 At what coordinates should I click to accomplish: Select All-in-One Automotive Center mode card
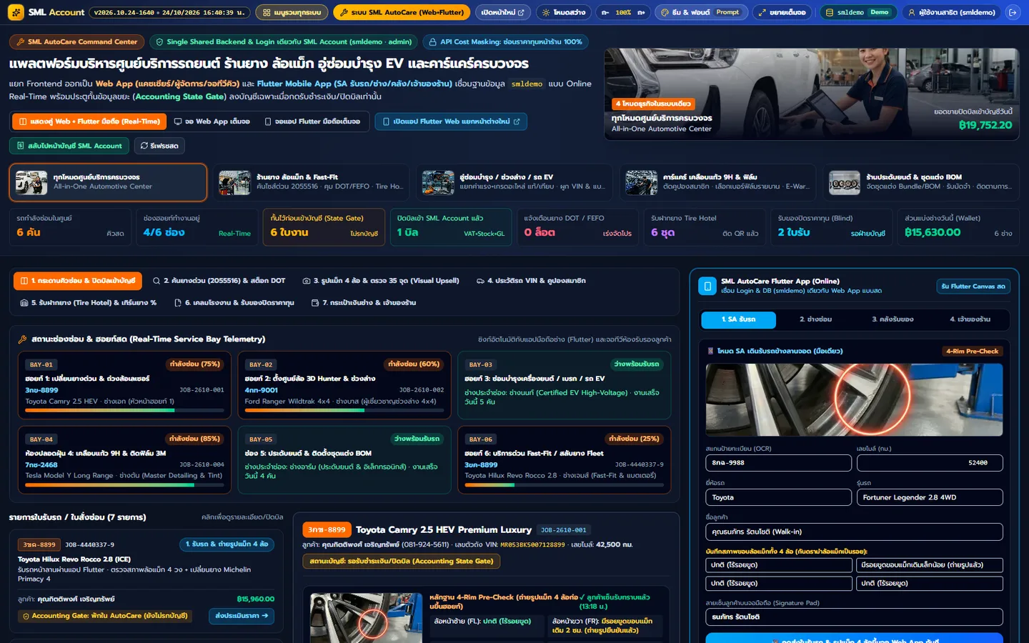tap(108, 182)
